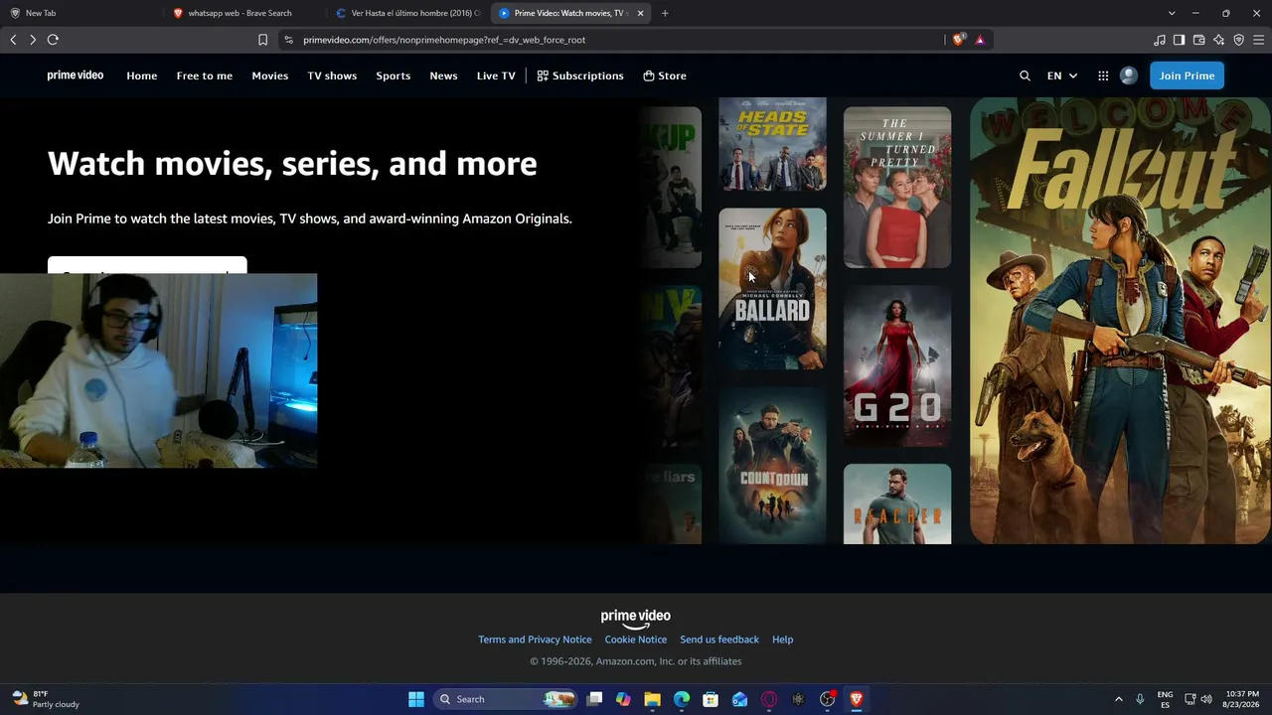Viewport: 1272px width, 715px height.
Task: Click the volume speaker tray icon
Action: click(1205, 699)
